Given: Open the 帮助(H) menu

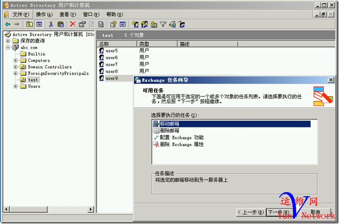Looking at the screenshot, I should (114, 14).
